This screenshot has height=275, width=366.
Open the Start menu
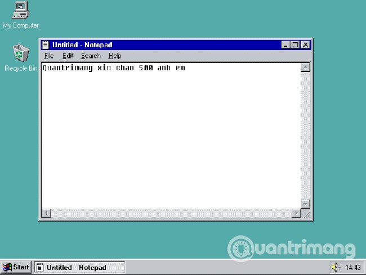point(16,267)
